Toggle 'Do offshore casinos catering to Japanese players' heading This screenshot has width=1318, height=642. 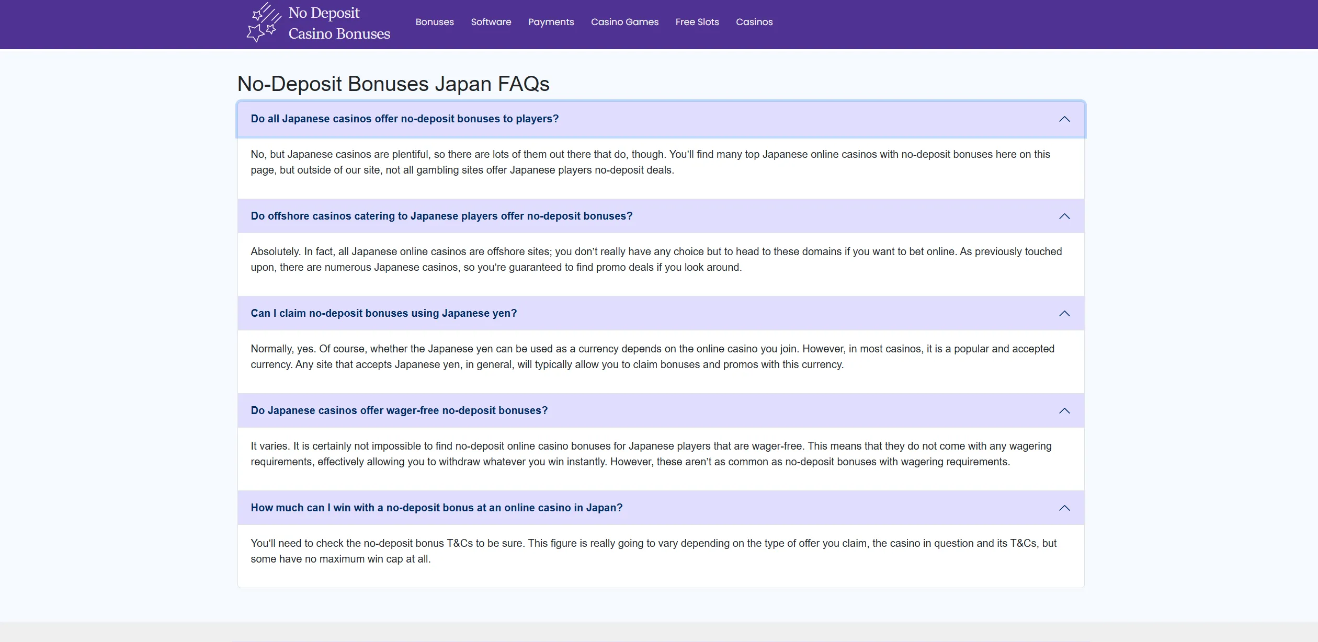(661, 216)
